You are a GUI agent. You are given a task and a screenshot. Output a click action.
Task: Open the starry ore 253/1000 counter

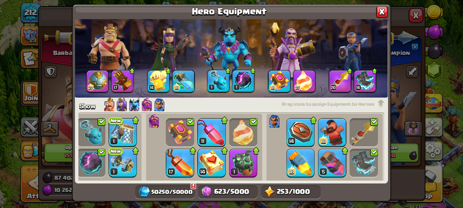pyautogui.click(x=291, y=192)
